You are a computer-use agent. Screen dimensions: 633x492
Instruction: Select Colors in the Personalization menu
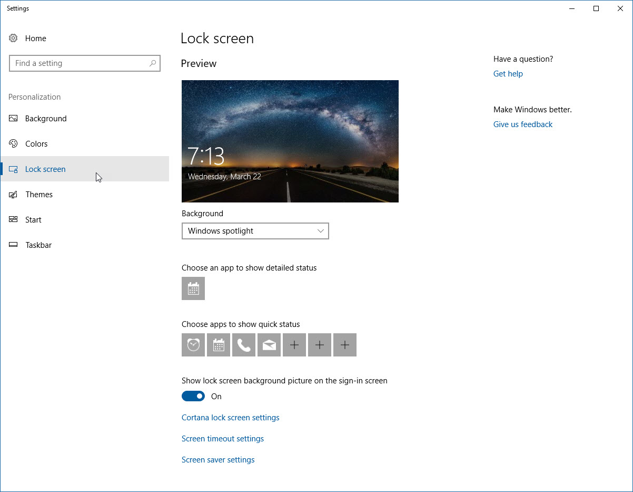[x=36, y=143]
